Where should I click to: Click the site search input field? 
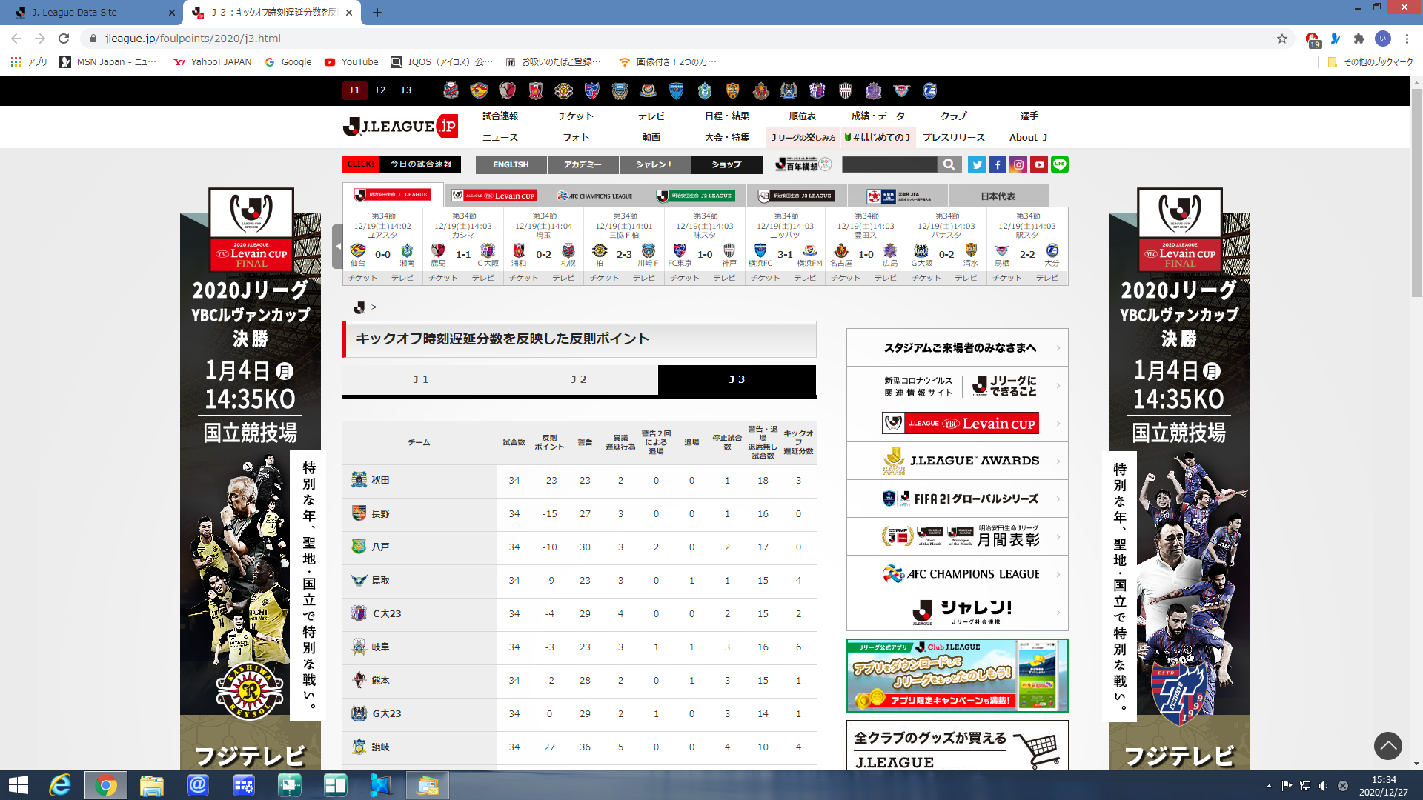click(x=889, y=164)
